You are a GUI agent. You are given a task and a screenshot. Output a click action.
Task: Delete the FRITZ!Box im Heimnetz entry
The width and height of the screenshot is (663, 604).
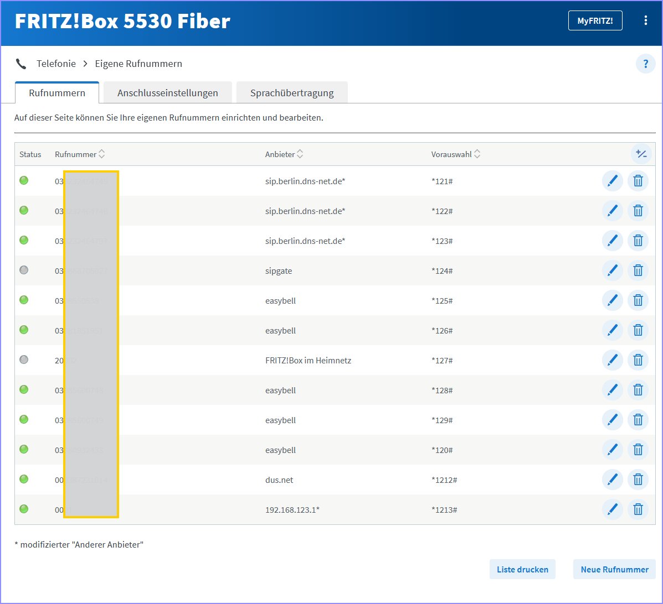point(638,360)
